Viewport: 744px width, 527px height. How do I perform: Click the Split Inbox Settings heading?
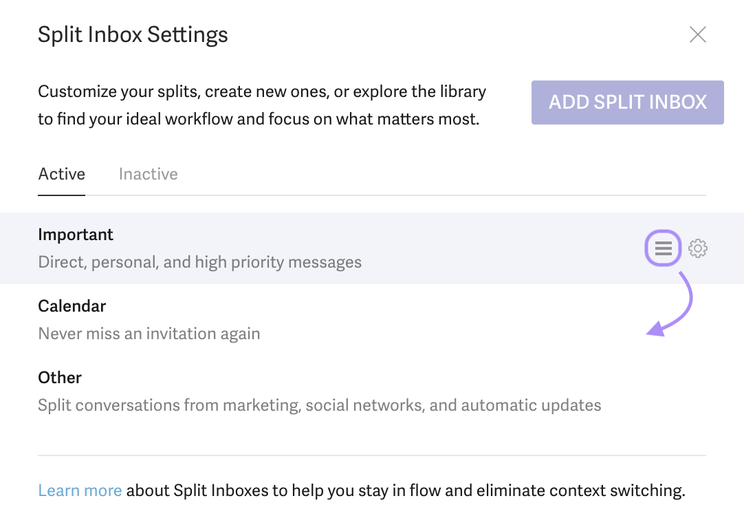tap(133, 34)
